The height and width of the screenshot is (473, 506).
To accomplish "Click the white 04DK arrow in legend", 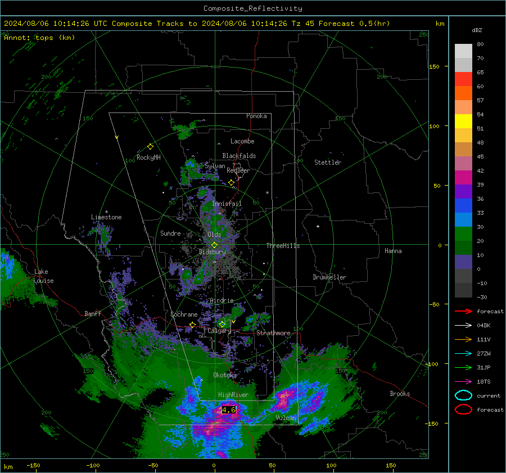I will click(x=463, y=325).
